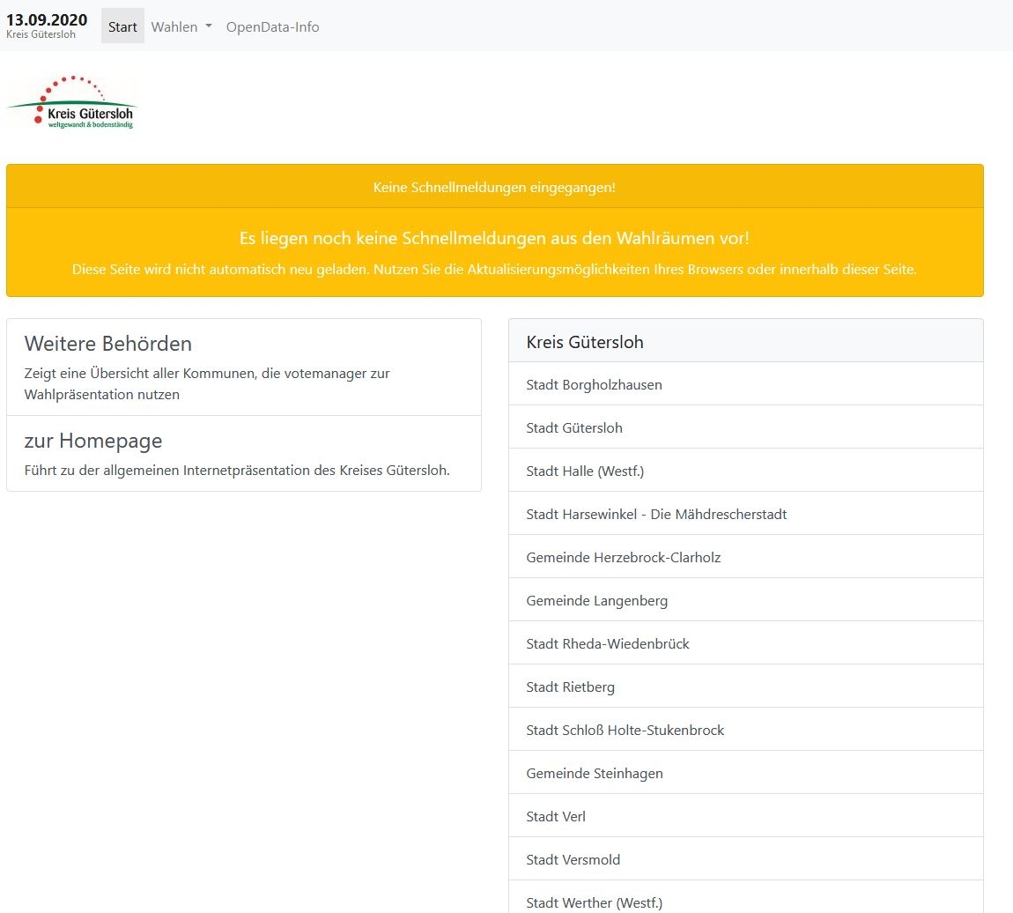Select Stadt Gütersloh from the list
Viewport: 1013px width, 913px height.
[x=574, y=427]
